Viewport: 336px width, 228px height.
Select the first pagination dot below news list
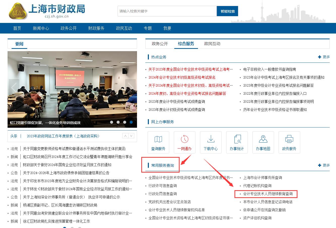(x=65, y=227)
